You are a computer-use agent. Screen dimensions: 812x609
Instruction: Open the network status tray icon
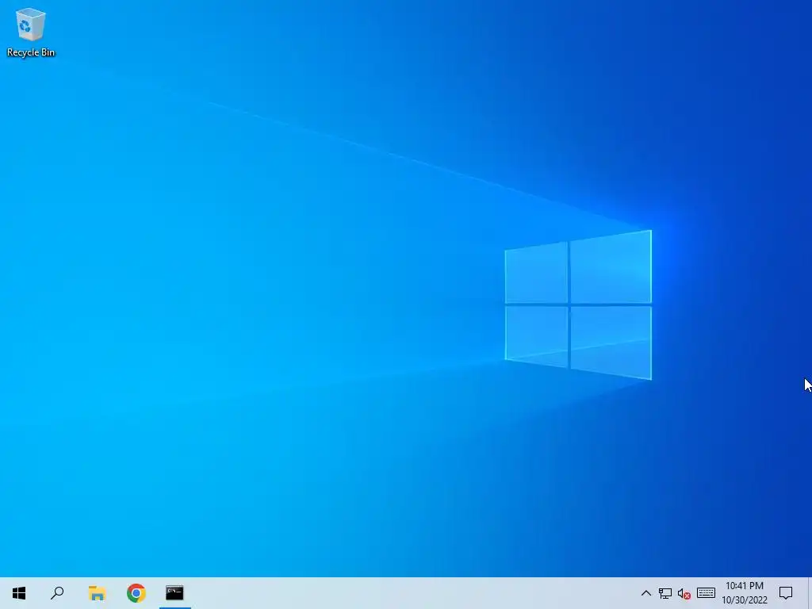point(665,593)
